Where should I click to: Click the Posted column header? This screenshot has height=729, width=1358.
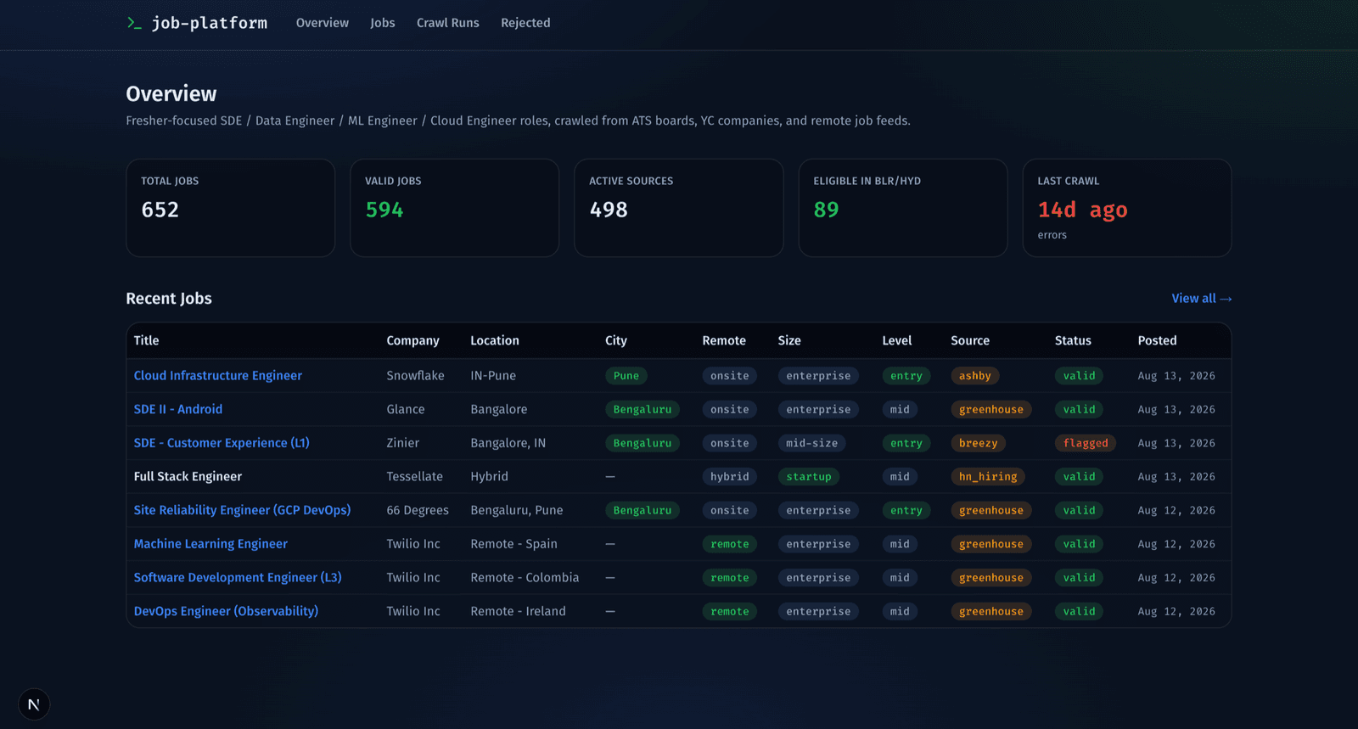[1158, 340]
